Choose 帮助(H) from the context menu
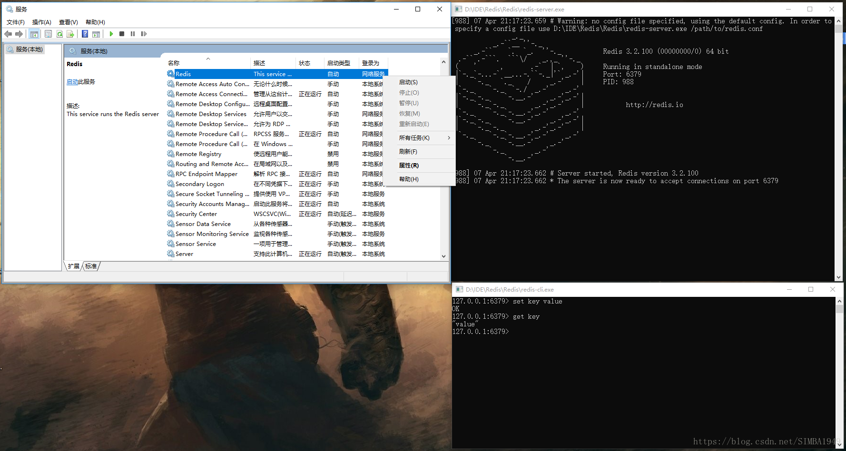 tap(420, 179)
